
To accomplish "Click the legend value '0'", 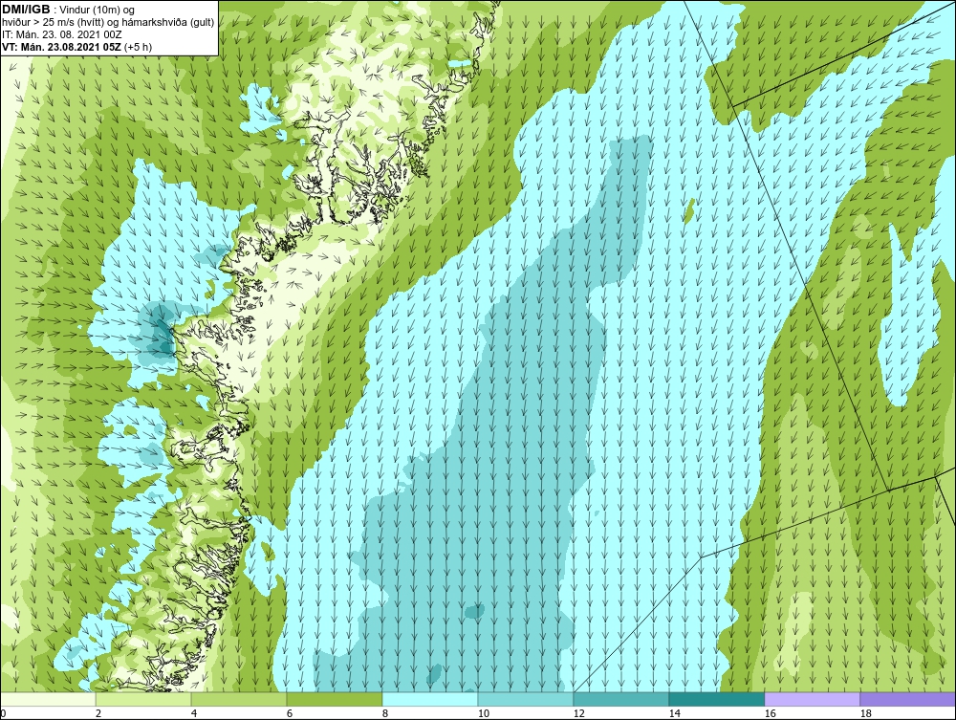I will click(3, 713).
